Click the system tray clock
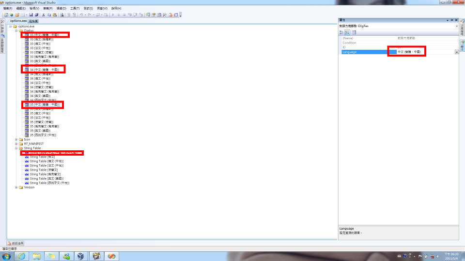The height and width of the screenshot is (261, 465). pyautogui.click(x=451, y=256)
